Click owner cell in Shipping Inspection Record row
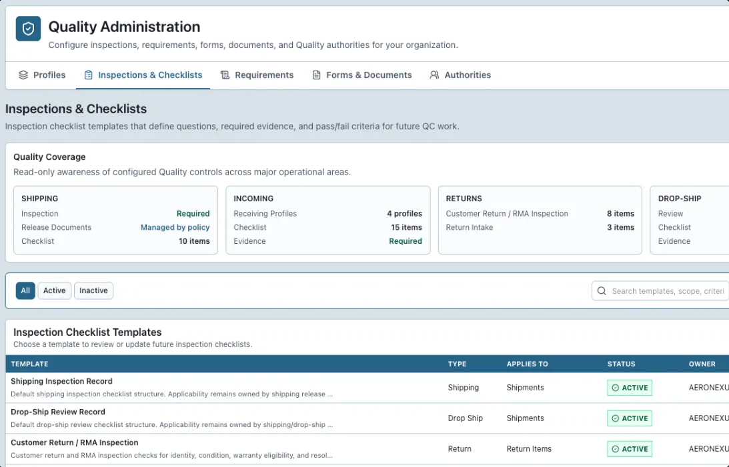 708,388
